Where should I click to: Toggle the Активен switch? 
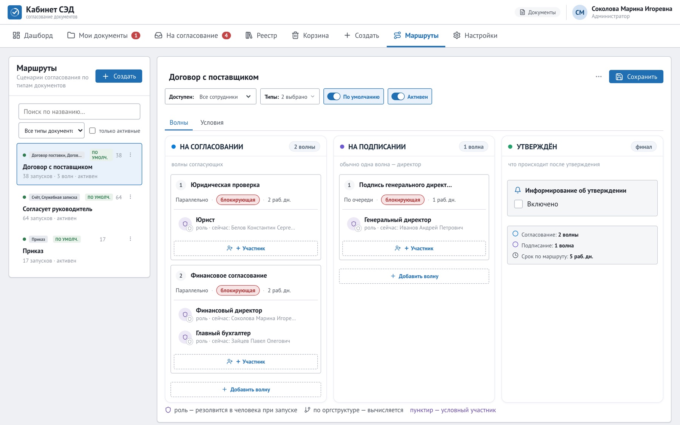pos(398,97)
